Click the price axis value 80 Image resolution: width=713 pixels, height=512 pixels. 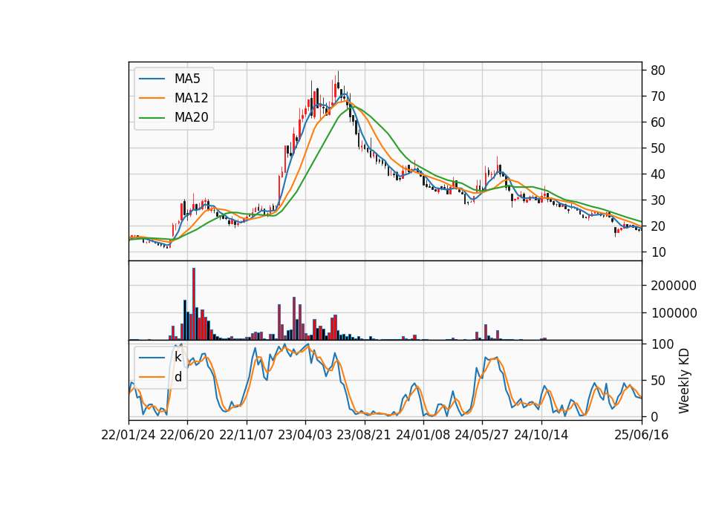658,70
